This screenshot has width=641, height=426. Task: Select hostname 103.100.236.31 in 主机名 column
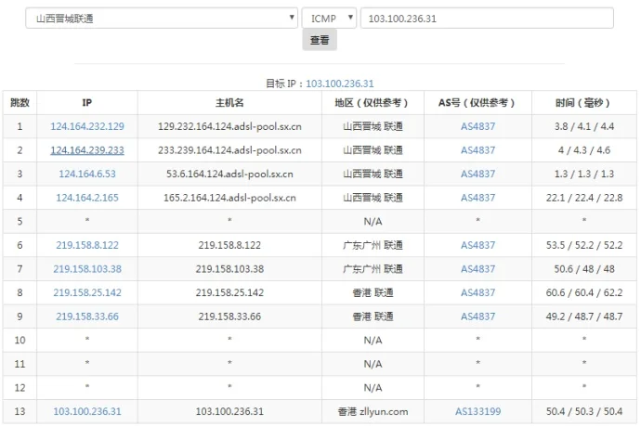point(229,411)
